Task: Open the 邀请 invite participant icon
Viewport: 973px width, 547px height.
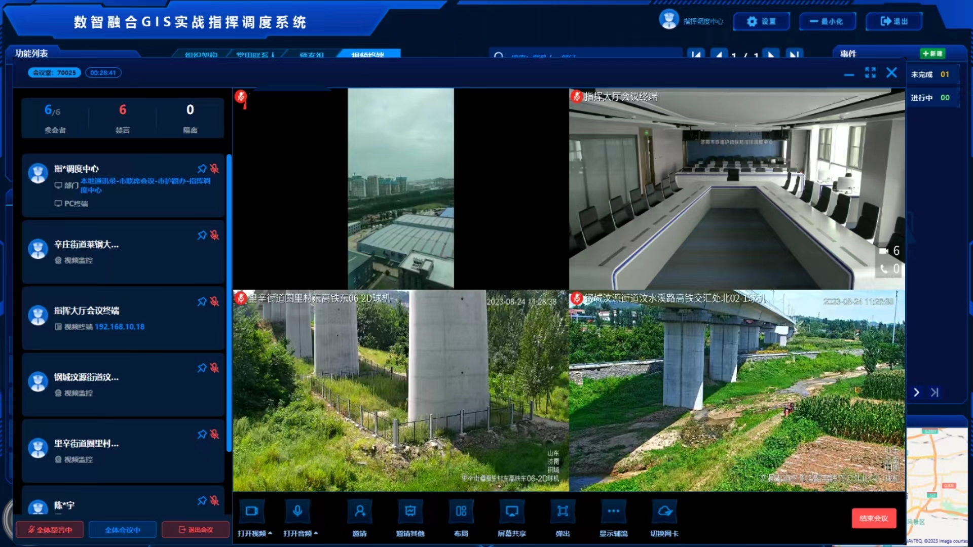Action: 360,511
